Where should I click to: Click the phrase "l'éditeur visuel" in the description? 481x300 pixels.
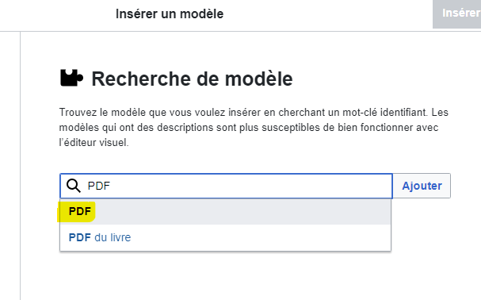point(94,143)
